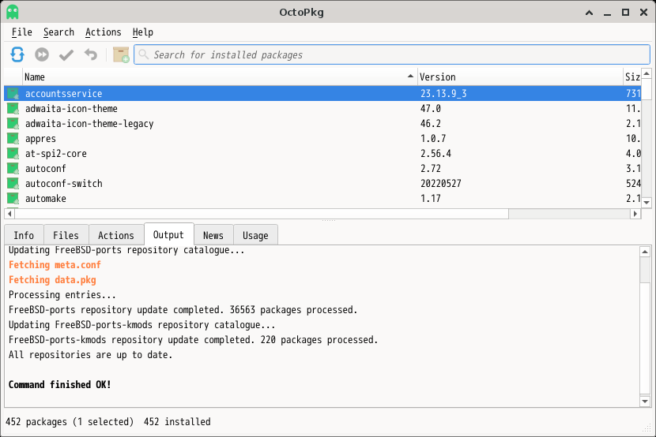This screenshot has height=437, width=656.
Task: Click the OctoPkg ghost icon in title bar
Action: point(13,12)
